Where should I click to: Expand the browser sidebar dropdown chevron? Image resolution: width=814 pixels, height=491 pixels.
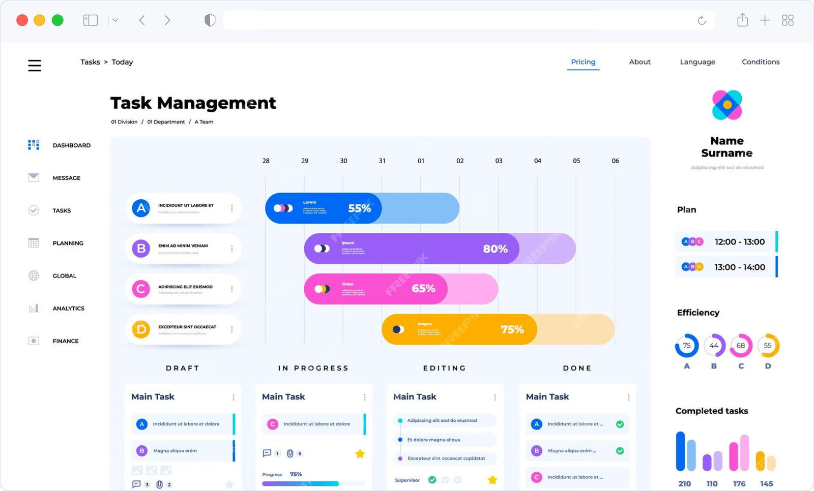pos(115,20)
